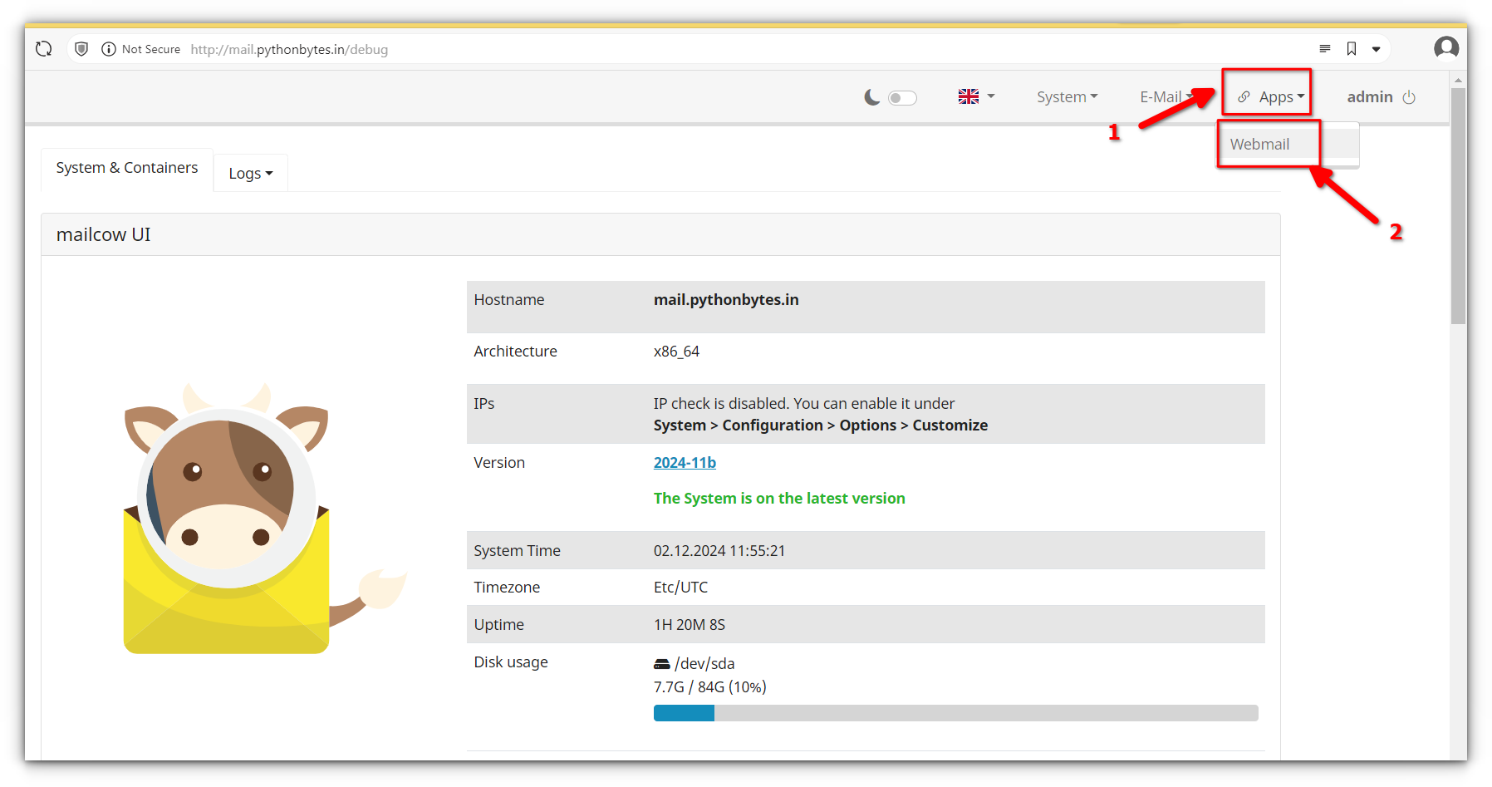
Task: Click inside the browser address bar
Action: click(290, 49)
